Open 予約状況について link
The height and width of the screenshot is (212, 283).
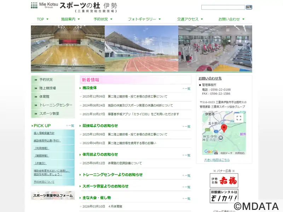(x=44, y=182)
